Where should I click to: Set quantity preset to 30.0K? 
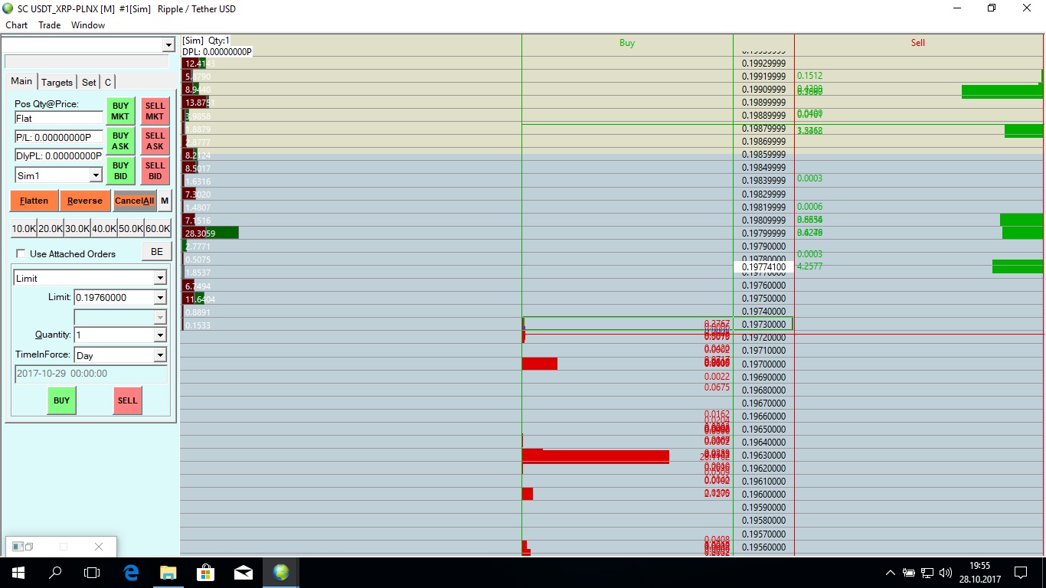pyautogui.click(x=77, y=228)
